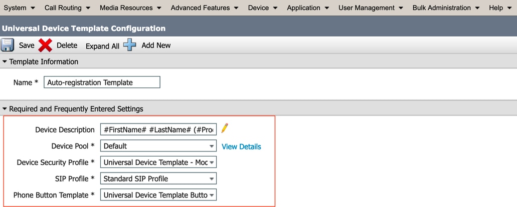
Task: Open the Bulk Administration menu
Action: click(x=446, y=7)
